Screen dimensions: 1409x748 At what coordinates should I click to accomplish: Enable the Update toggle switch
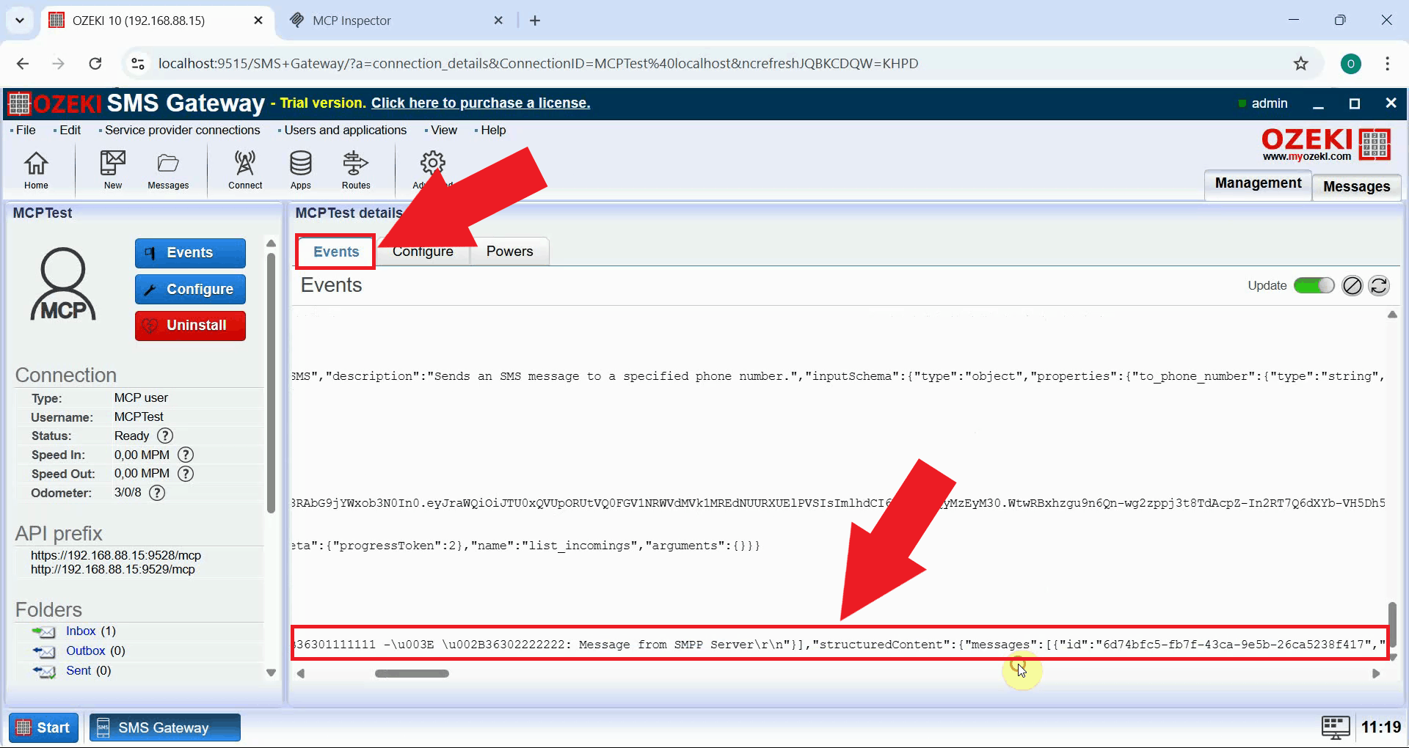click(x=1314, y=285)
